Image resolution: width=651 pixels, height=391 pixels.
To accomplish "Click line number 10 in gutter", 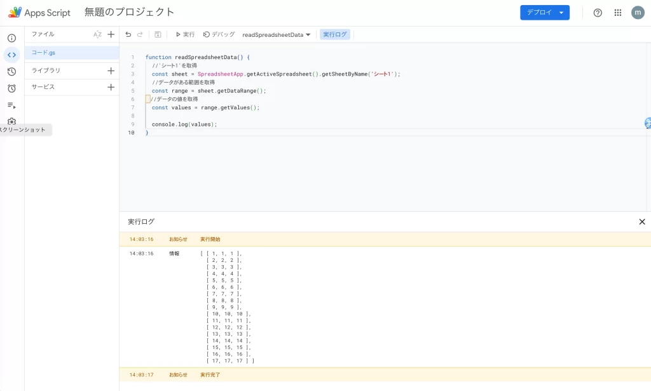I will (x=131, y=133).
